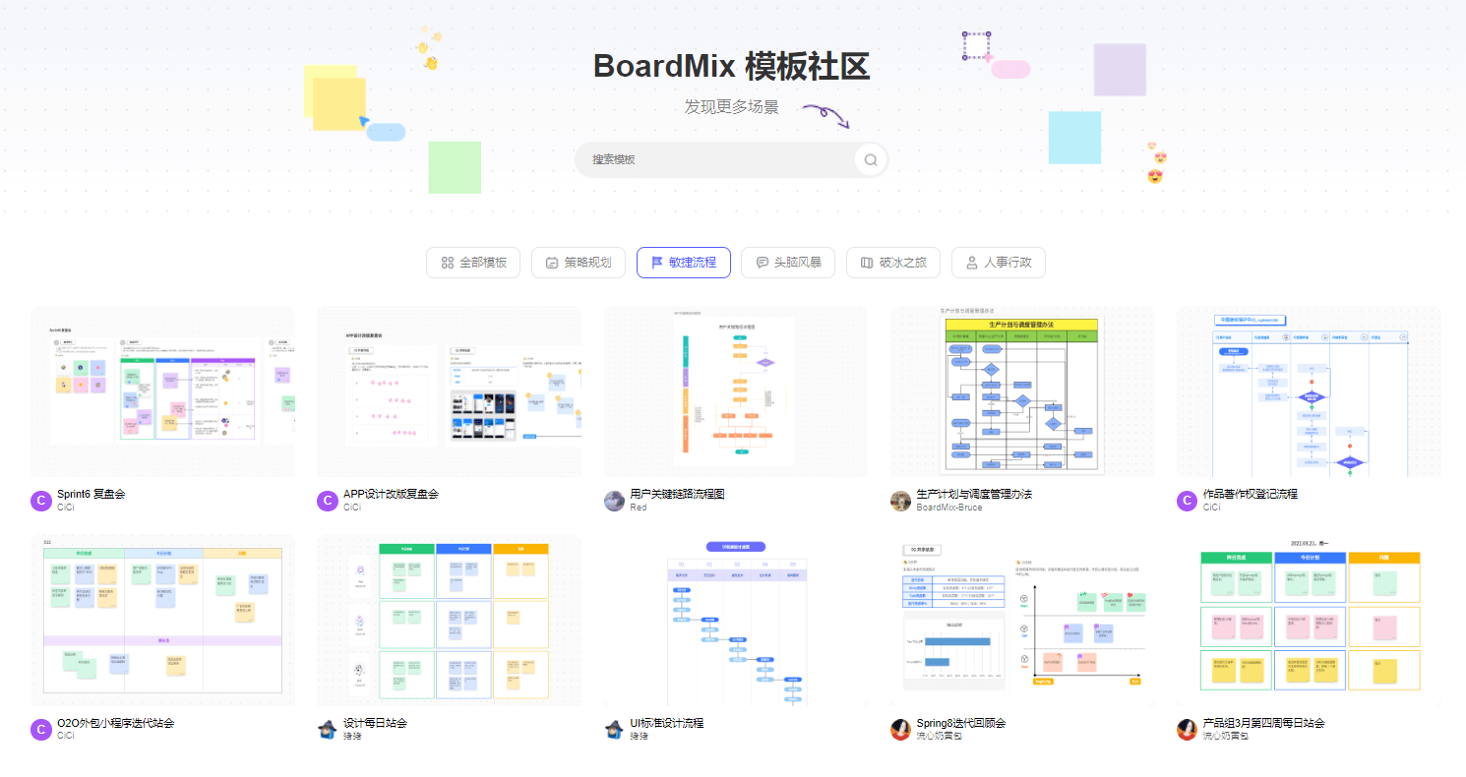This screenshot has height=777, width=1466.
Task: Open the 作品著作权登记流程 template thumbnail
Action: [1309, 391]
